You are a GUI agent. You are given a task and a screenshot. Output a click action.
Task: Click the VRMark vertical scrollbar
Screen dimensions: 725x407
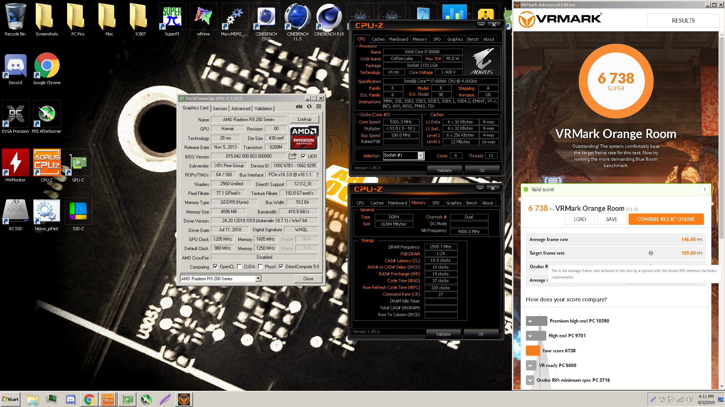pyautogui.click(x=722, y=138)
